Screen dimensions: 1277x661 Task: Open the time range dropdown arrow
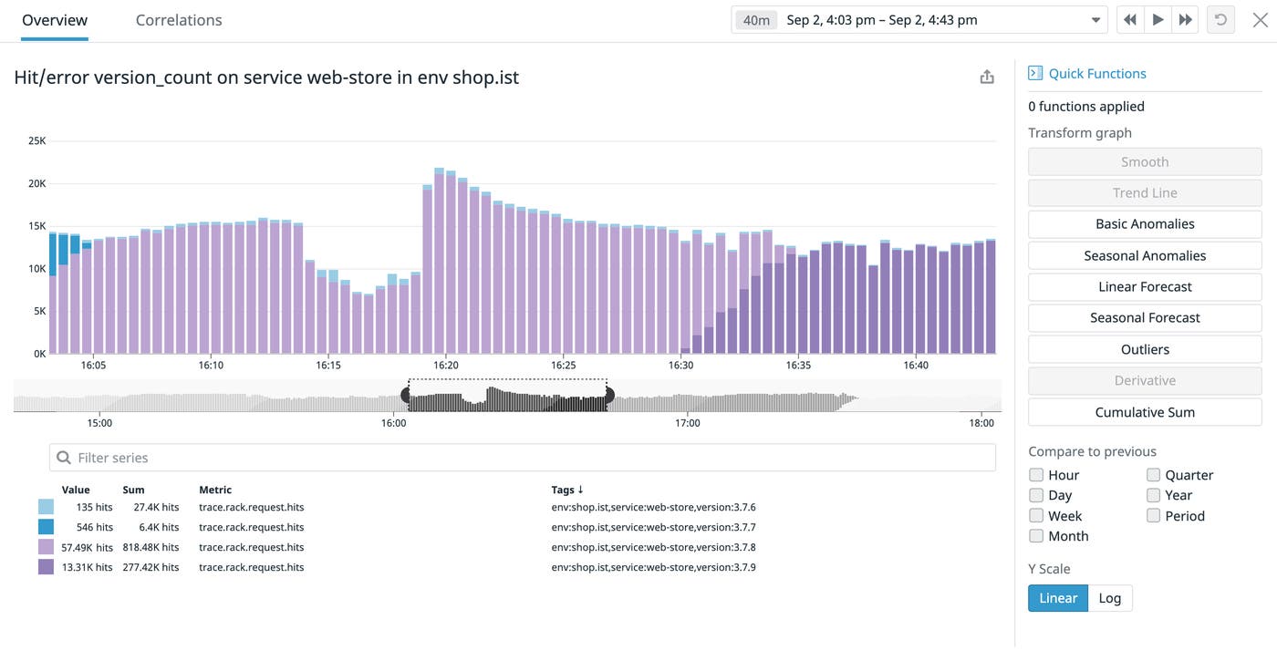[1095, 20]
